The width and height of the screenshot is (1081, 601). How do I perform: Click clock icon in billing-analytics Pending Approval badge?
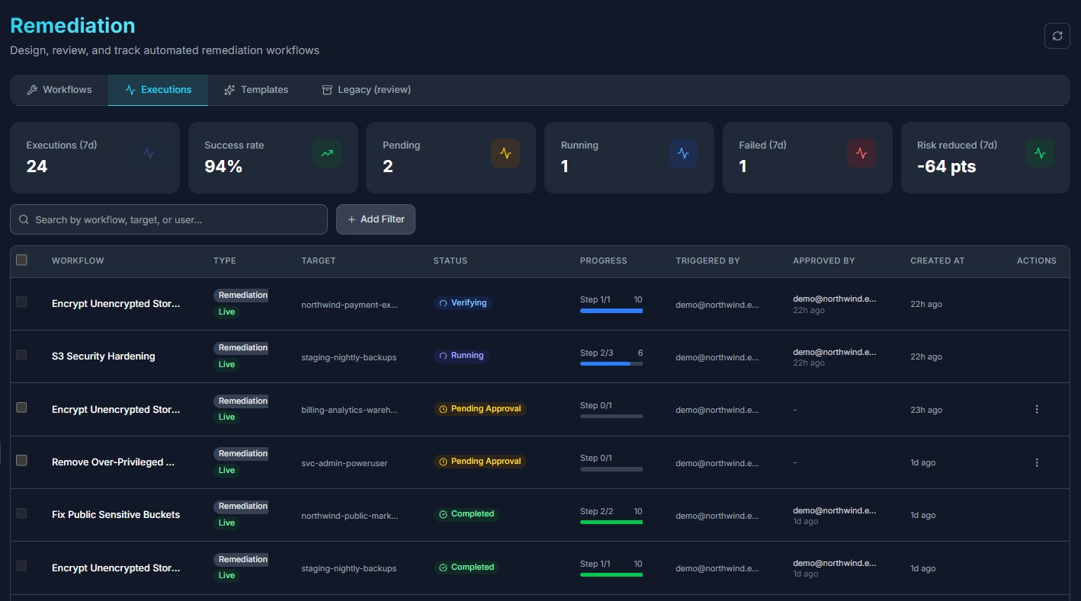(443, 409)
